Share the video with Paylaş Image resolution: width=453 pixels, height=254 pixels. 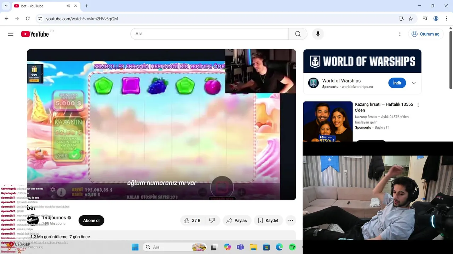(x=236, y=220)
